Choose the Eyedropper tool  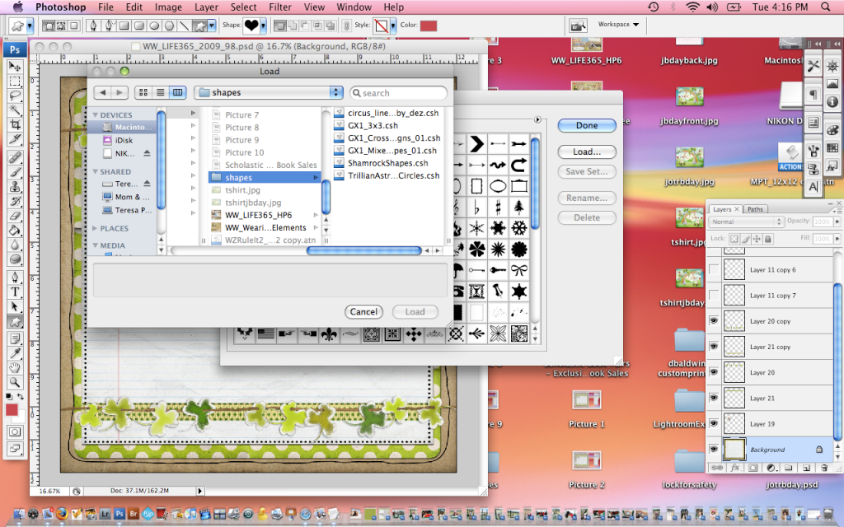(x=15, y=353)
